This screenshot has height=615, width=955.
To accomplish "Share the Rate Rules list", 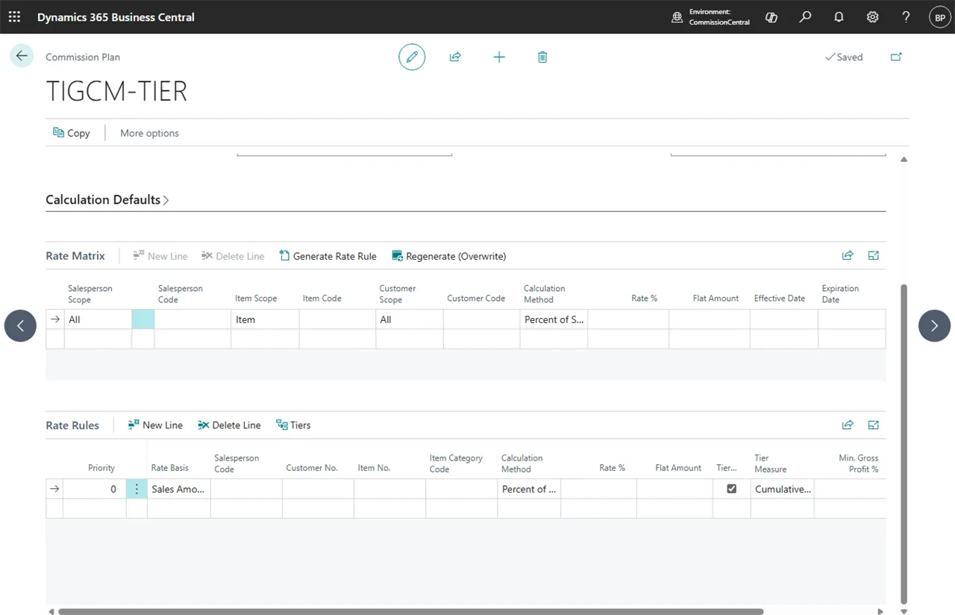I will click(848, 425).
